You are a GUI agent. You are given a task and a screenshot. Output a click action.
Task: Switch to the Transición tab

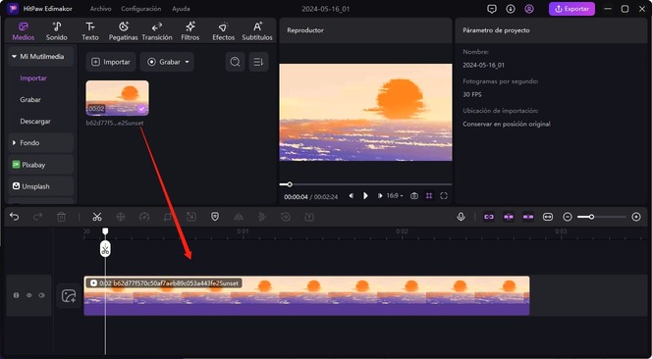point(157,31)
